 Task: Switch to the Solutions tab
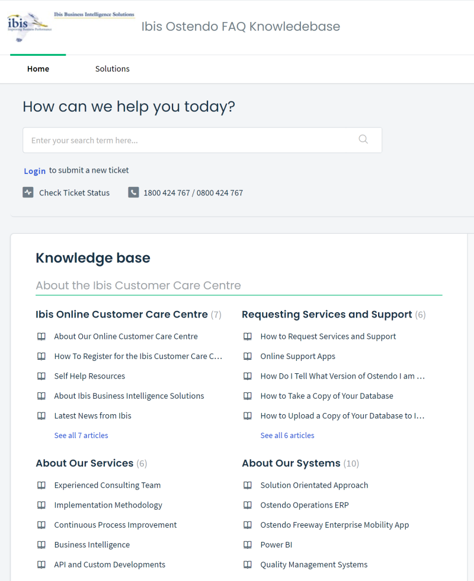click(113, 69)
